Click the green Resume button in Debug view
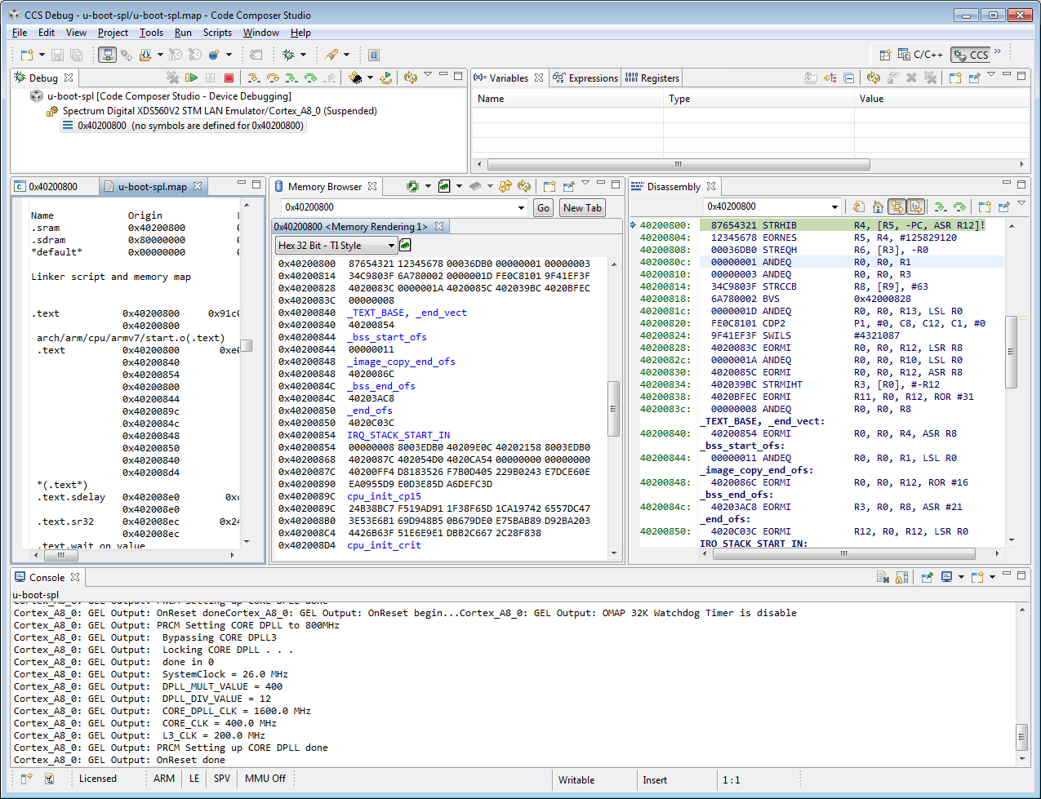Image resolution: width=1041 pixels, height=799 pixels. pyautogui.click(x=192, y=78)
